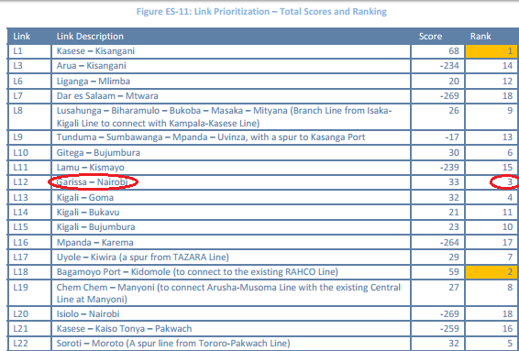Click the 'Rank' column header
The width and height of the screenshot is (519, 351).
pyautogui.click(x=480, y=37)
